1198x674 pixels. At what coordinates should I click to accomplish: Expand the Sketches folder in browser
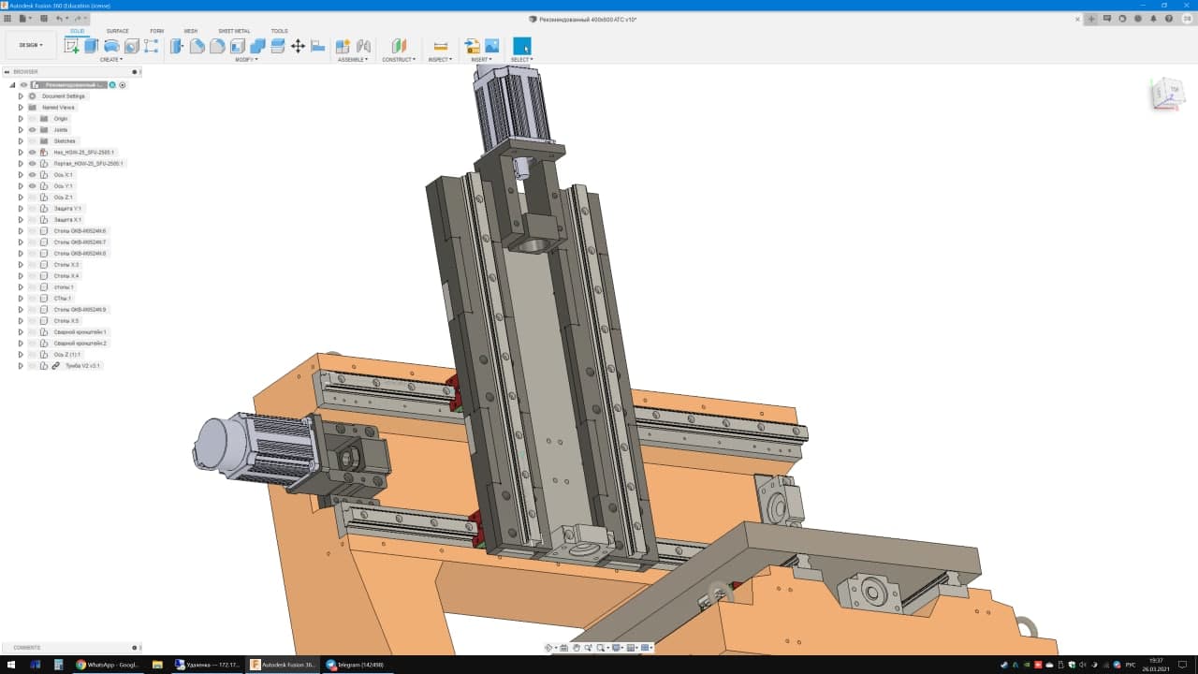pyautogui.click(x=21, y=141)
